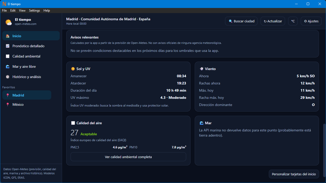Viewport: 326px width, 183px height.
Task: Click the Madrid location header title
Action: 108,19
